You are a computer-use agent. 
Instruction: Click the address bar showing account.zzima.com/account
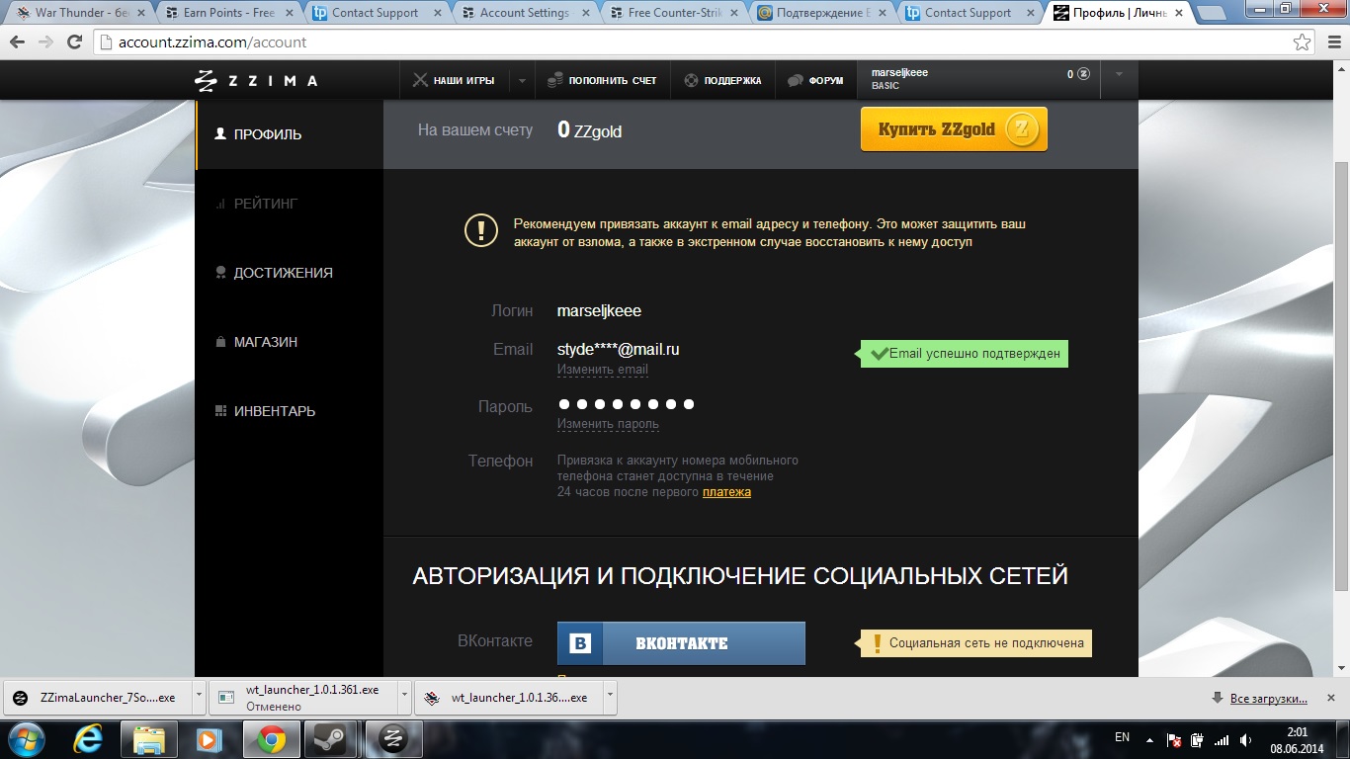(x=692, y=42)
